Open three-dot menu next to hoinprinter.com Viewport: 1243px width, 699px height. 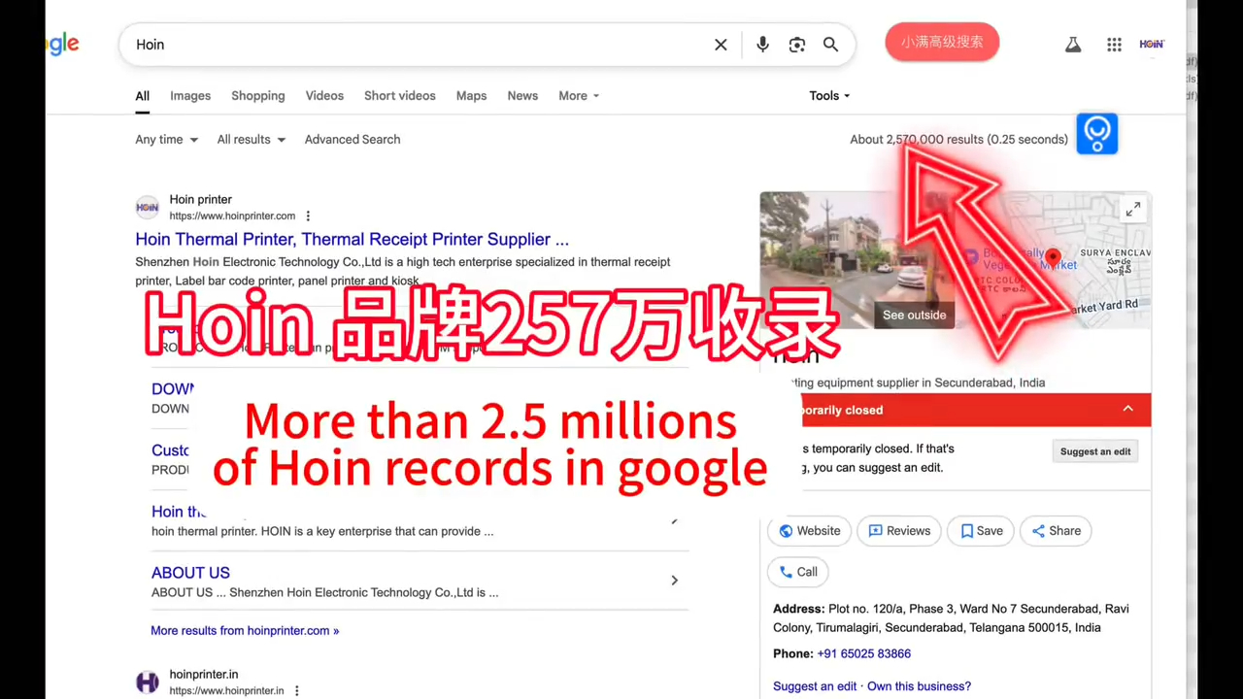pyautogui.click(x=308, y=216)
